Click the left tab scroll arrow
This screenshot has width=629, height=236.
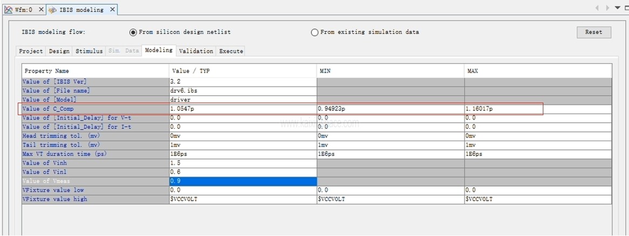click(597, 8)
